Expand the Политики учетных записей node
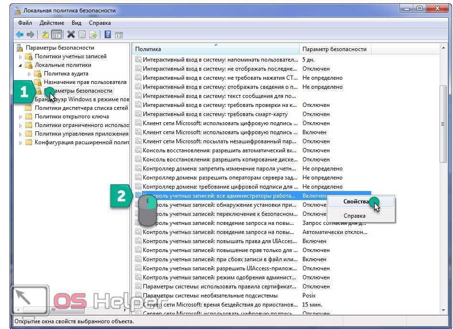The image size is (453, 329). (21, 56)
